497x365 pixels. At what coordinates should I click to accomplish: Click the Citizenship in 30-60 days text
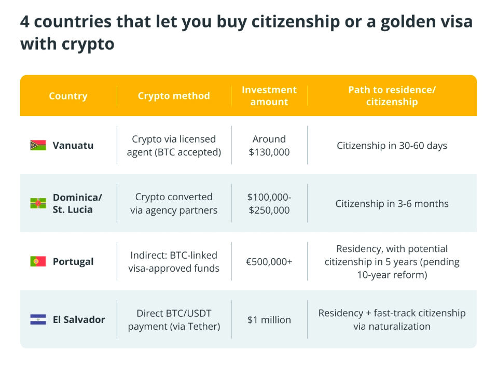(x=392, y=145)
